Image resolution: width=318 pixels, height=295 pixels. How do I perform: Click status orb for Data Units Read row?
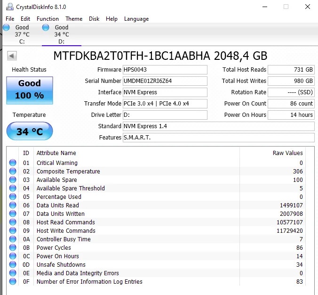tap(13, 205)
